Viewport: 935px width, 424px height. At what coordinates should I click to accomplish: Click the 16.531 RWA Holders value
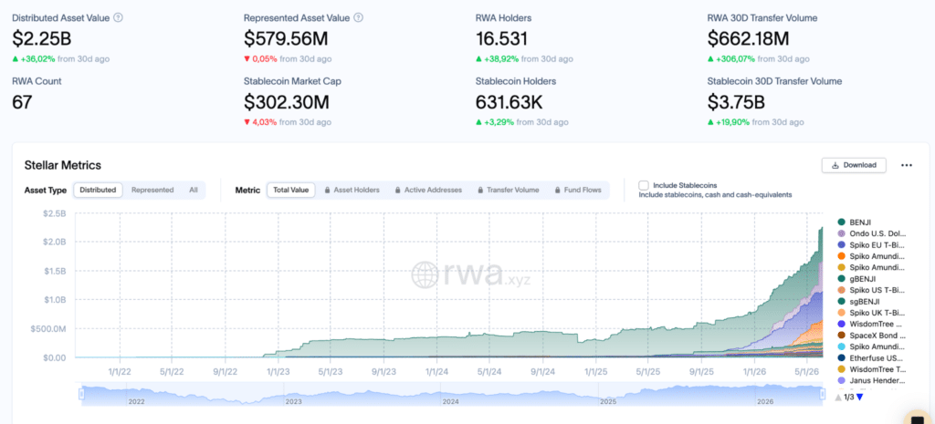(x=501, y=38)
